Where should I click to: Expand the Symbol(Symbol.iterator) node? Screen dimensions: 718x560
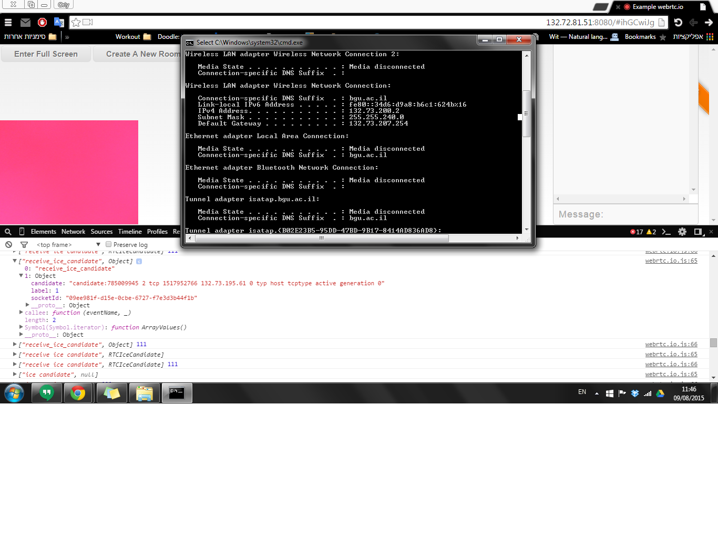[21, 327]
